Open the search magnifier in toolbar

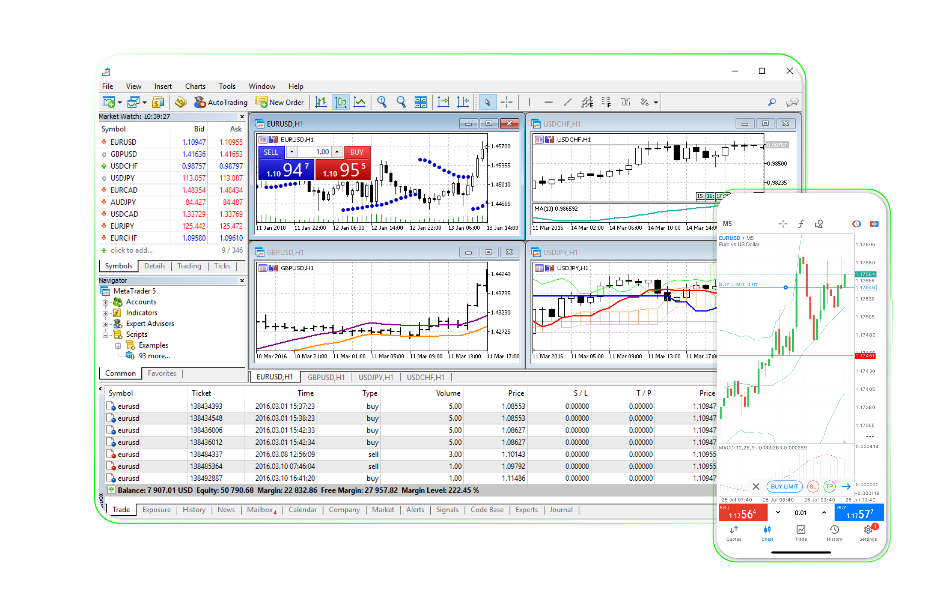pyautogui.click(x=772, y=102)
